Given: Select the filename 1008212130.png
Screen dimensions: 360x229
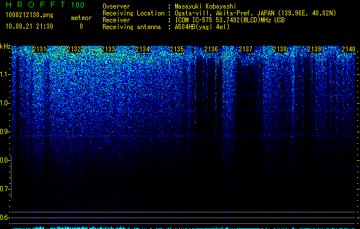Looking at the screenshot, I should (30, 15).
